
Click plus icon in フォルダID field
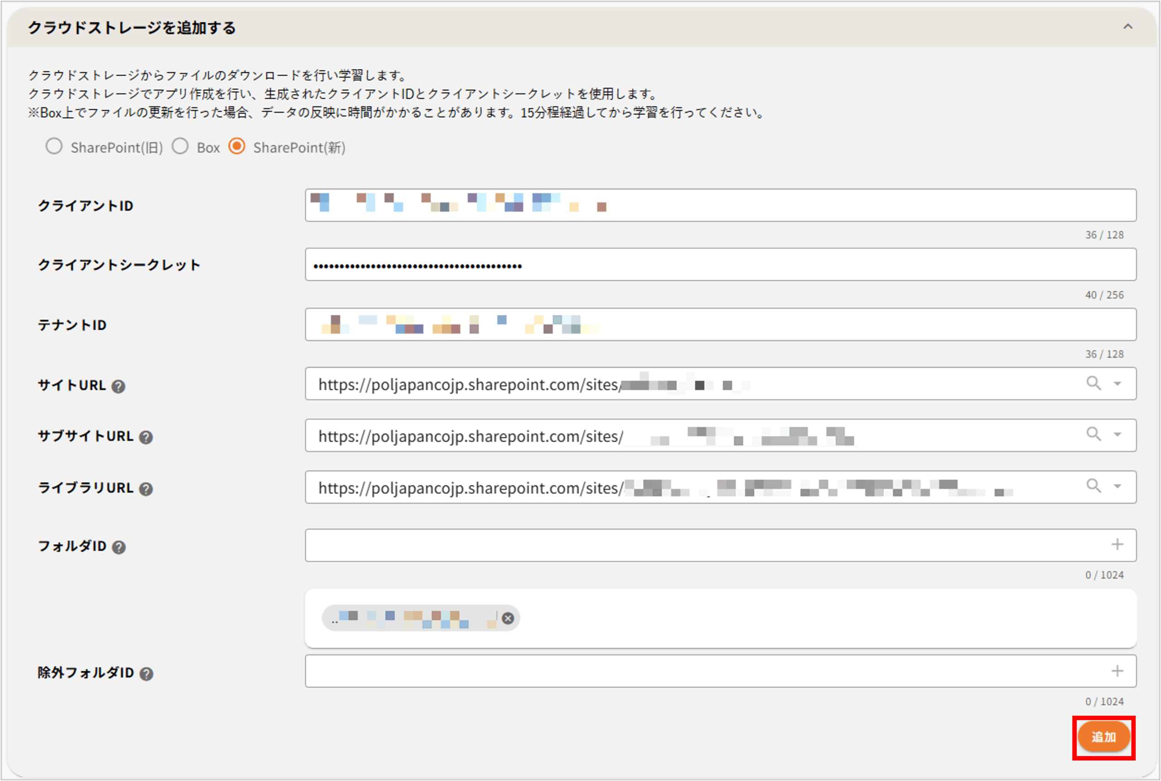1117,544
